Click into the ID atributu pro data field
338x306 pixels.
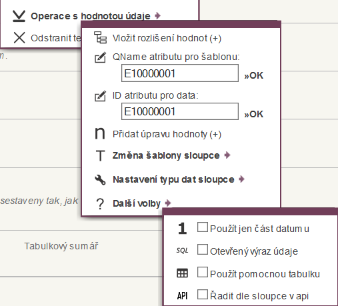180,111
